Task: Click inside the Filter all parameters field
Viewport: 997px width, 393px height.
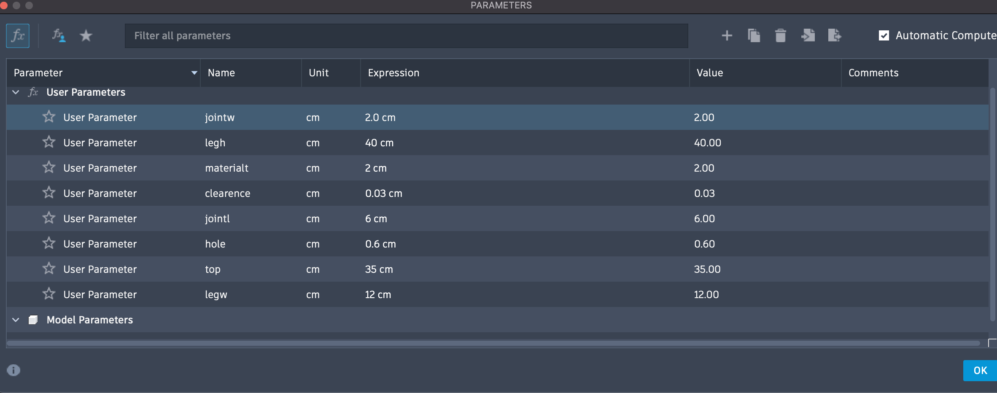Action: [405, 35]
